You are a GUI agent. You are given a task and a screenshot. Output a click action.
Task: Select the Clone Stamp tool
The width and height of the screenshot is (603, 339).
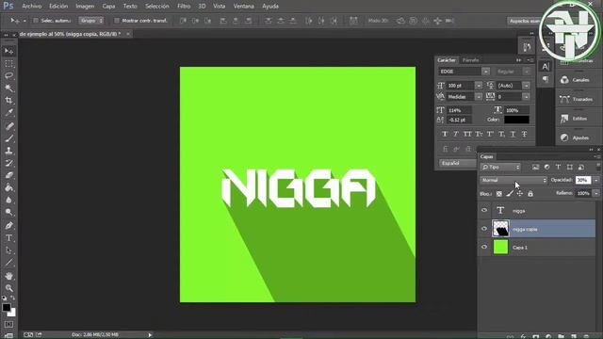coord(8,151)
